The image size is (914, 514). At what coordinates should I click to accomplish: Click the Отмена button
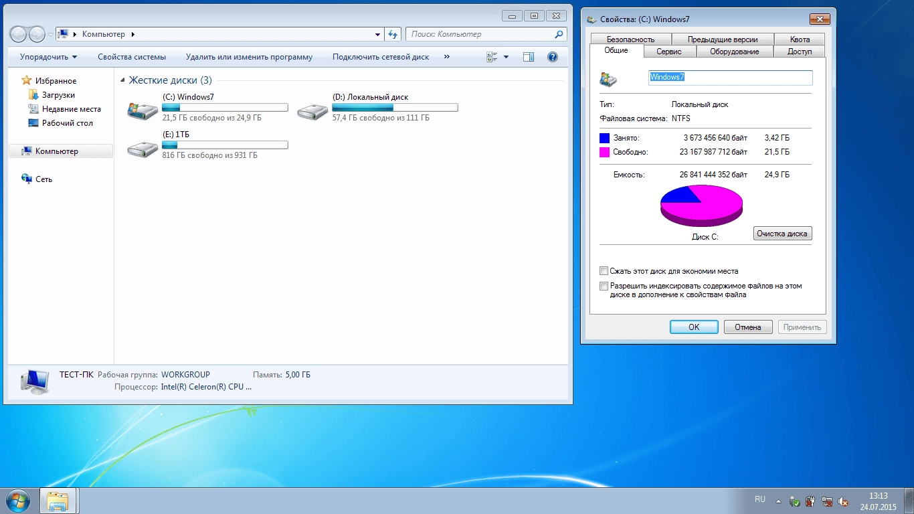748,327
